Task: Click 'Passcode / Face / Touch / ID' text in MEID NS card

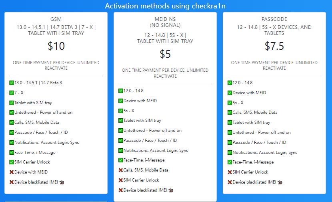Action: (x=150, y=140)
